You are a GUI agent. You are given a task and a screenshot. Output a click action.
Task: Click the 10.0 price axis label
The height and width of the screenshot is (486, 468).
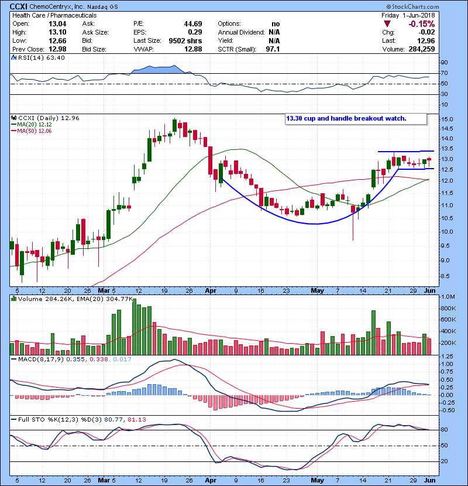(446, 231)
